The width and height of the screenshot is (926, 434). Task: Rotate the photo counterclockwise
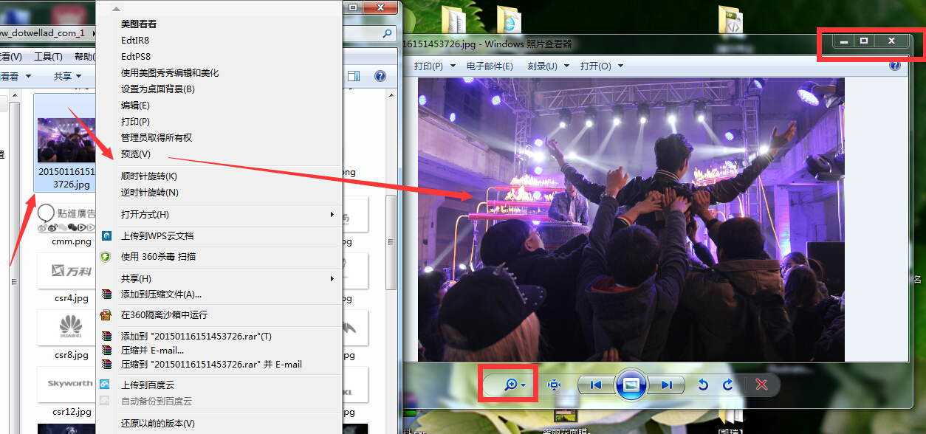tap(704, 385)
